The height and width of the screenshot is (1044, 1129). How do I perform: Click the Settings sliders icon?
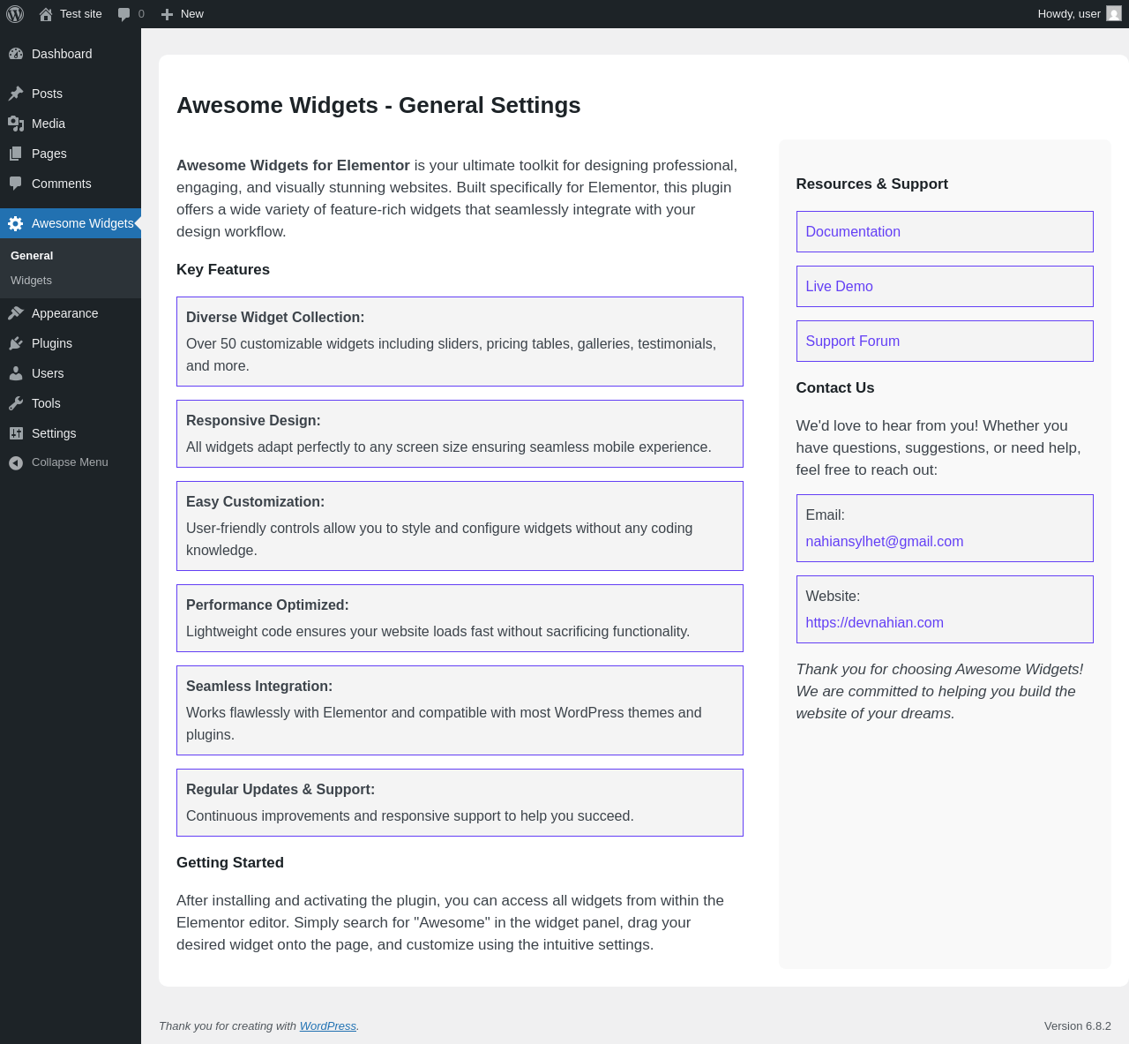pyautogui.click(x=16, y=433)
